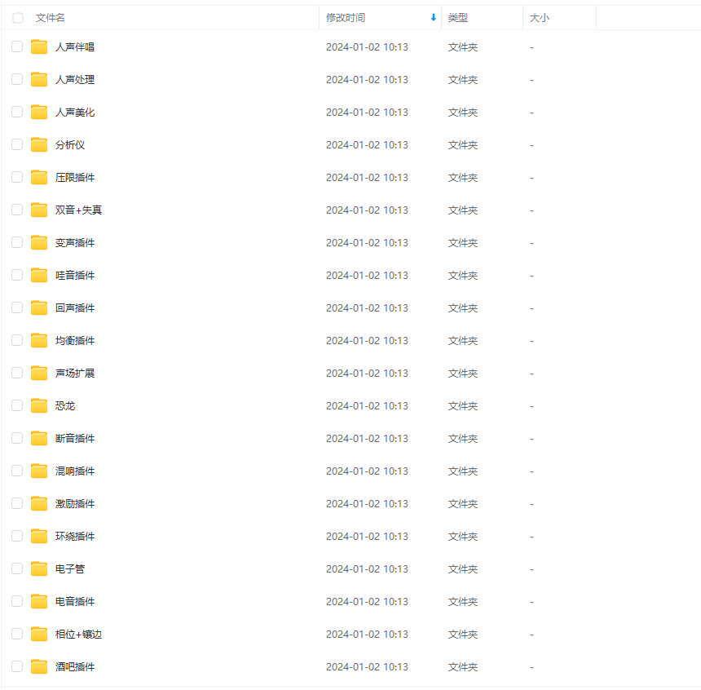Check the checkbox next to 电音插件
Screen dimensions: 701x690
coord(16,601)
